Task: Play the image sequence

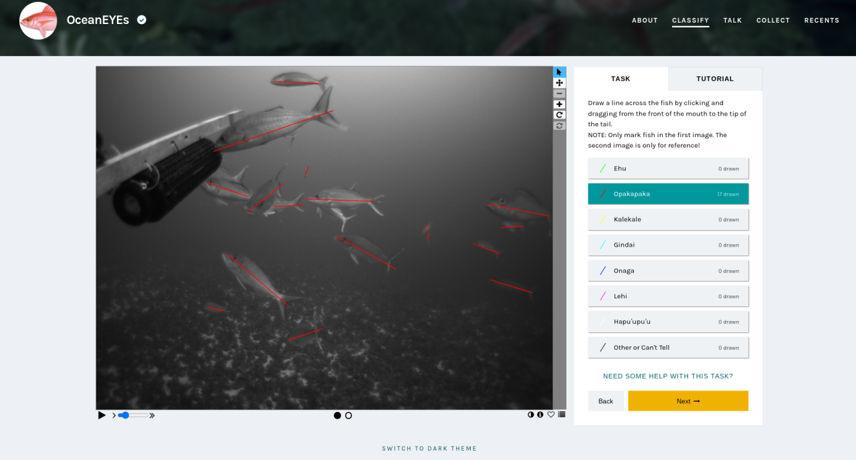Action: coord(102,415)
